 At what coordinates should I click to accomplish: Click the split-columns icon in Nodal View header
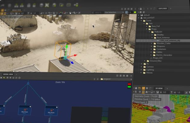tap(124, 76)
